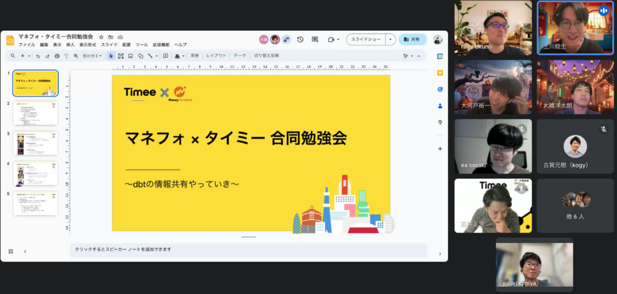The height and width of the screenshot is (294, 617).
Task: Expand the line type dropdown arrow
Action: point(156,56)
